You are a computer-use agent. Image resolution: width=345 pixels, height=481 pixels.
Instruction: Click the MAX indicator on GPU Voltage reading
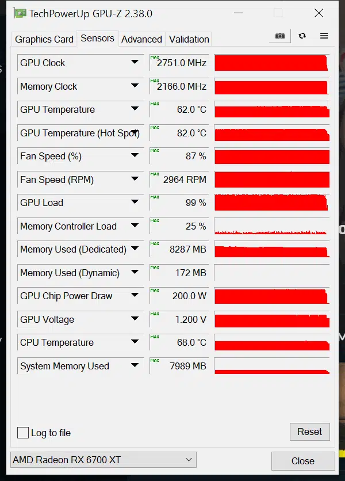[155, 314]
